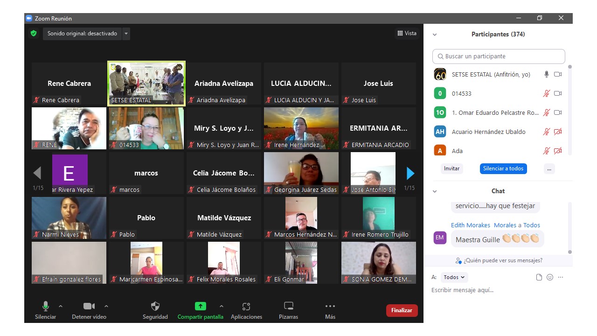
Task: Select Georgina Juárez Sedas video tile
Action: [301, 173]
